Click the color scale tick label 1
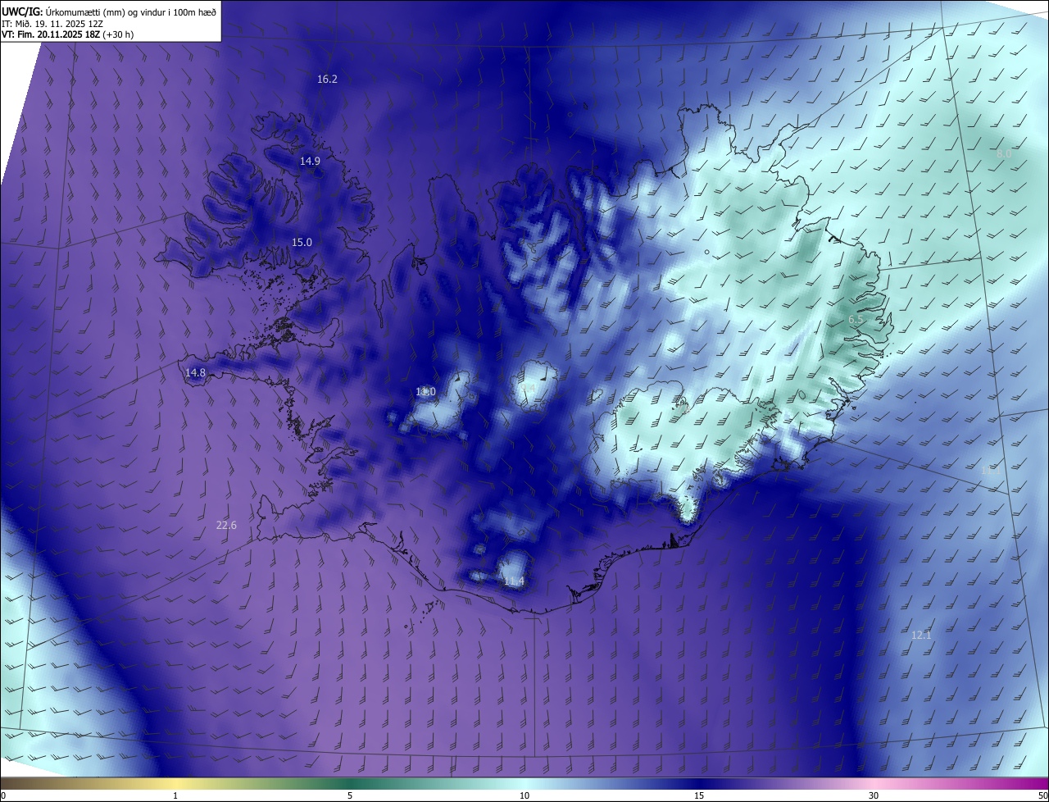The width and height of the screenshot is (1049, 802). [175, 795]
